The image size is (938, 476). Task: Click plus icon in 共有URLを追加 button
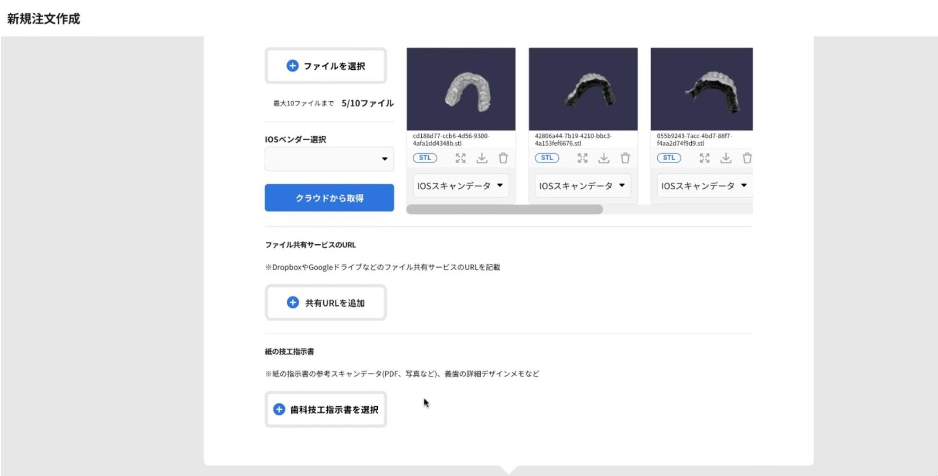292,302
